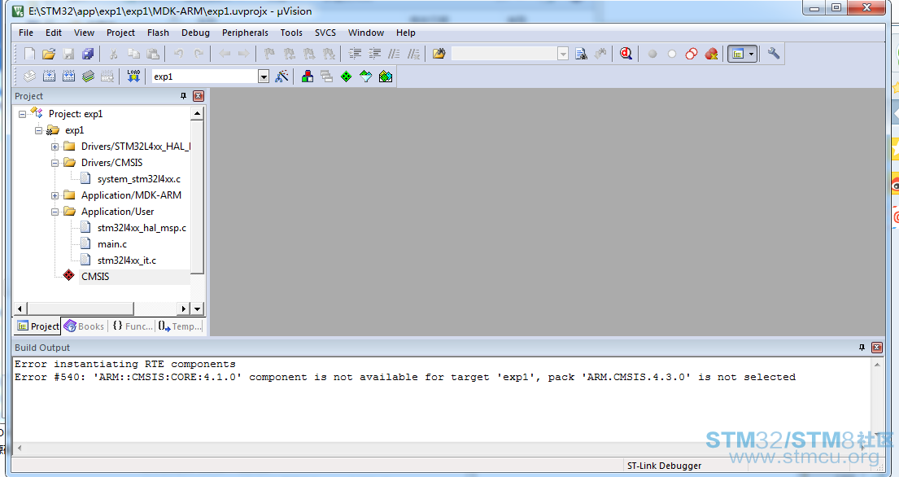Select system_stm32l4xx.c in project tree
899x477 pixels.
(139, 179)
